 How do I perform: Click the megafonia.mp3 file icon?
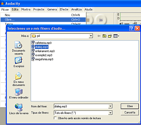(33, 59)
